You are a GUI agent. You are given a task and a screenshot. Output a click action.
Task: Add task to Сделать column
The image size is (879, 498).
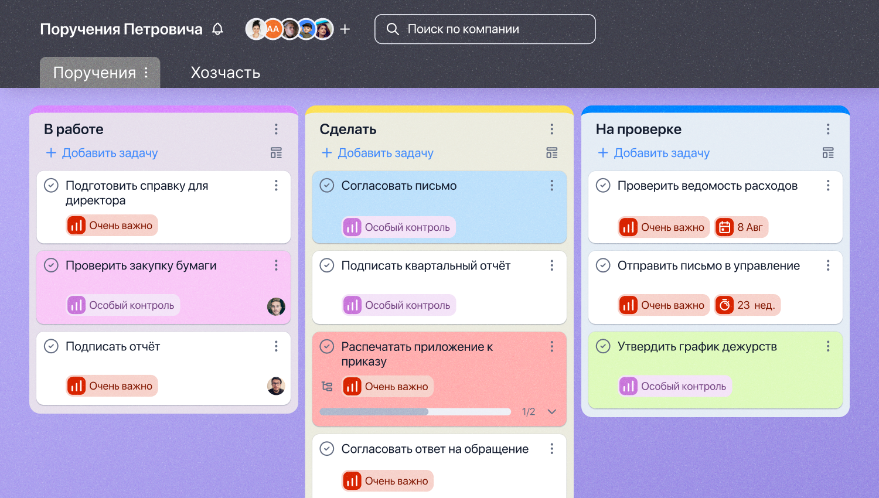click(377, 153)
